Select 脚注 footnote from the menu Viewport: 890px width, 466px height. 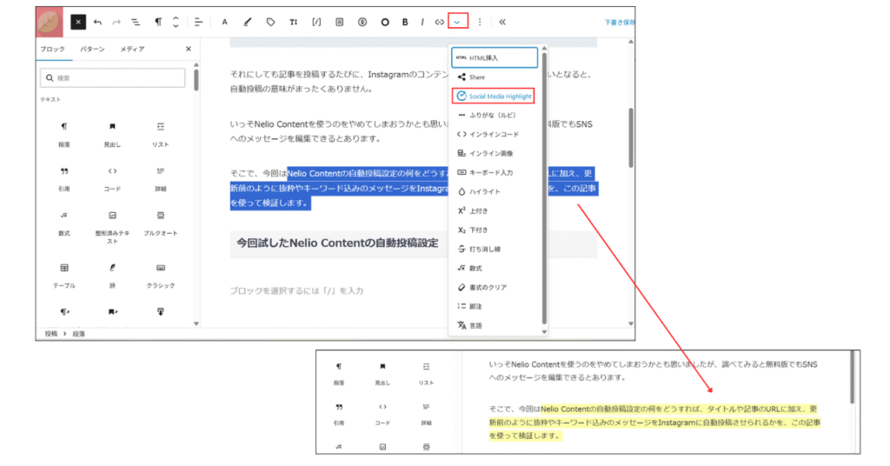coord(495,307)
